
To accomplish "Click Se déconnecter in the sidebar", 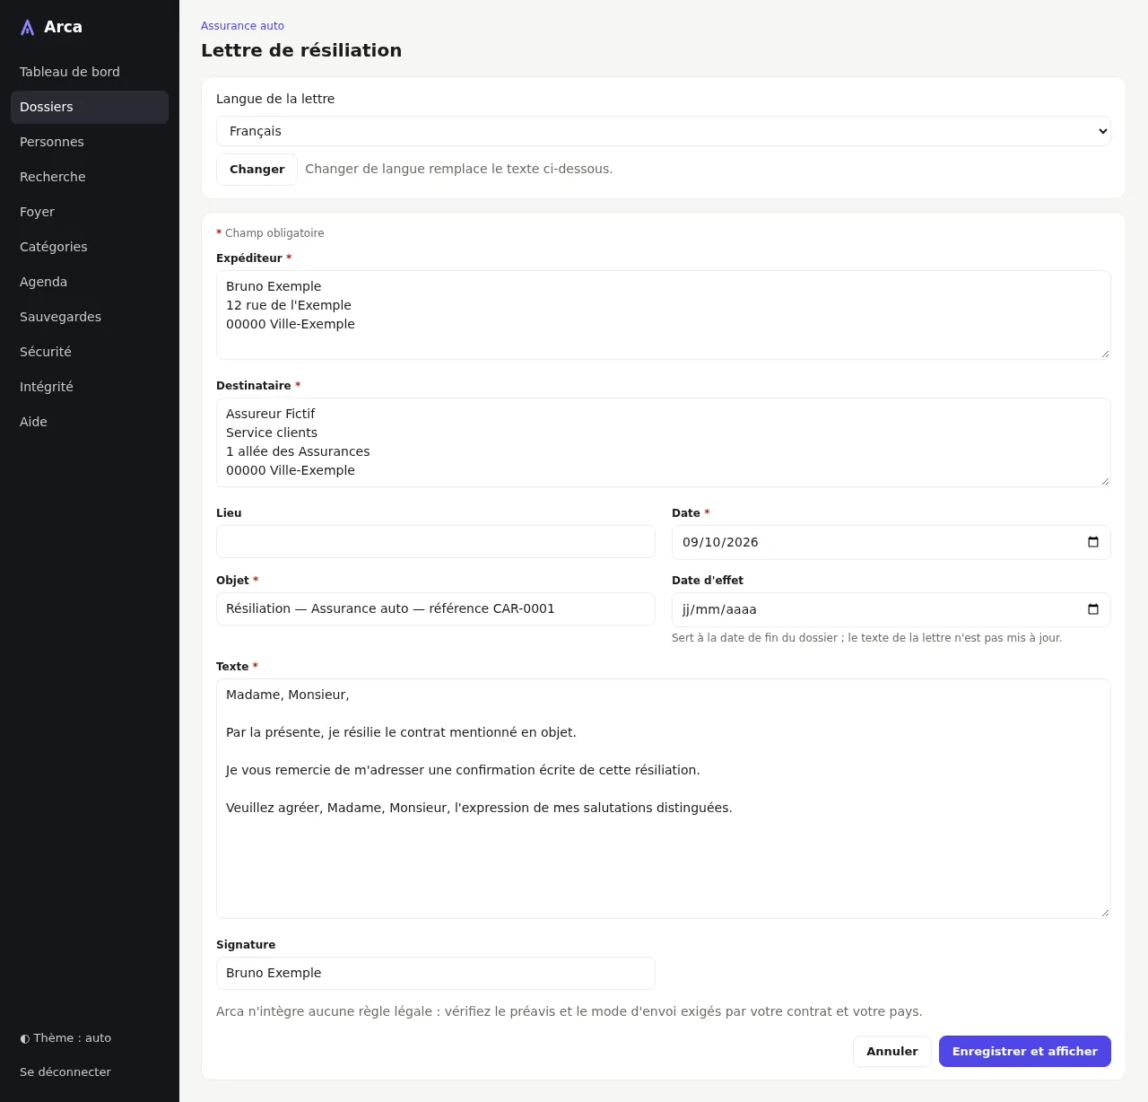I will [x=65, y=1071].
